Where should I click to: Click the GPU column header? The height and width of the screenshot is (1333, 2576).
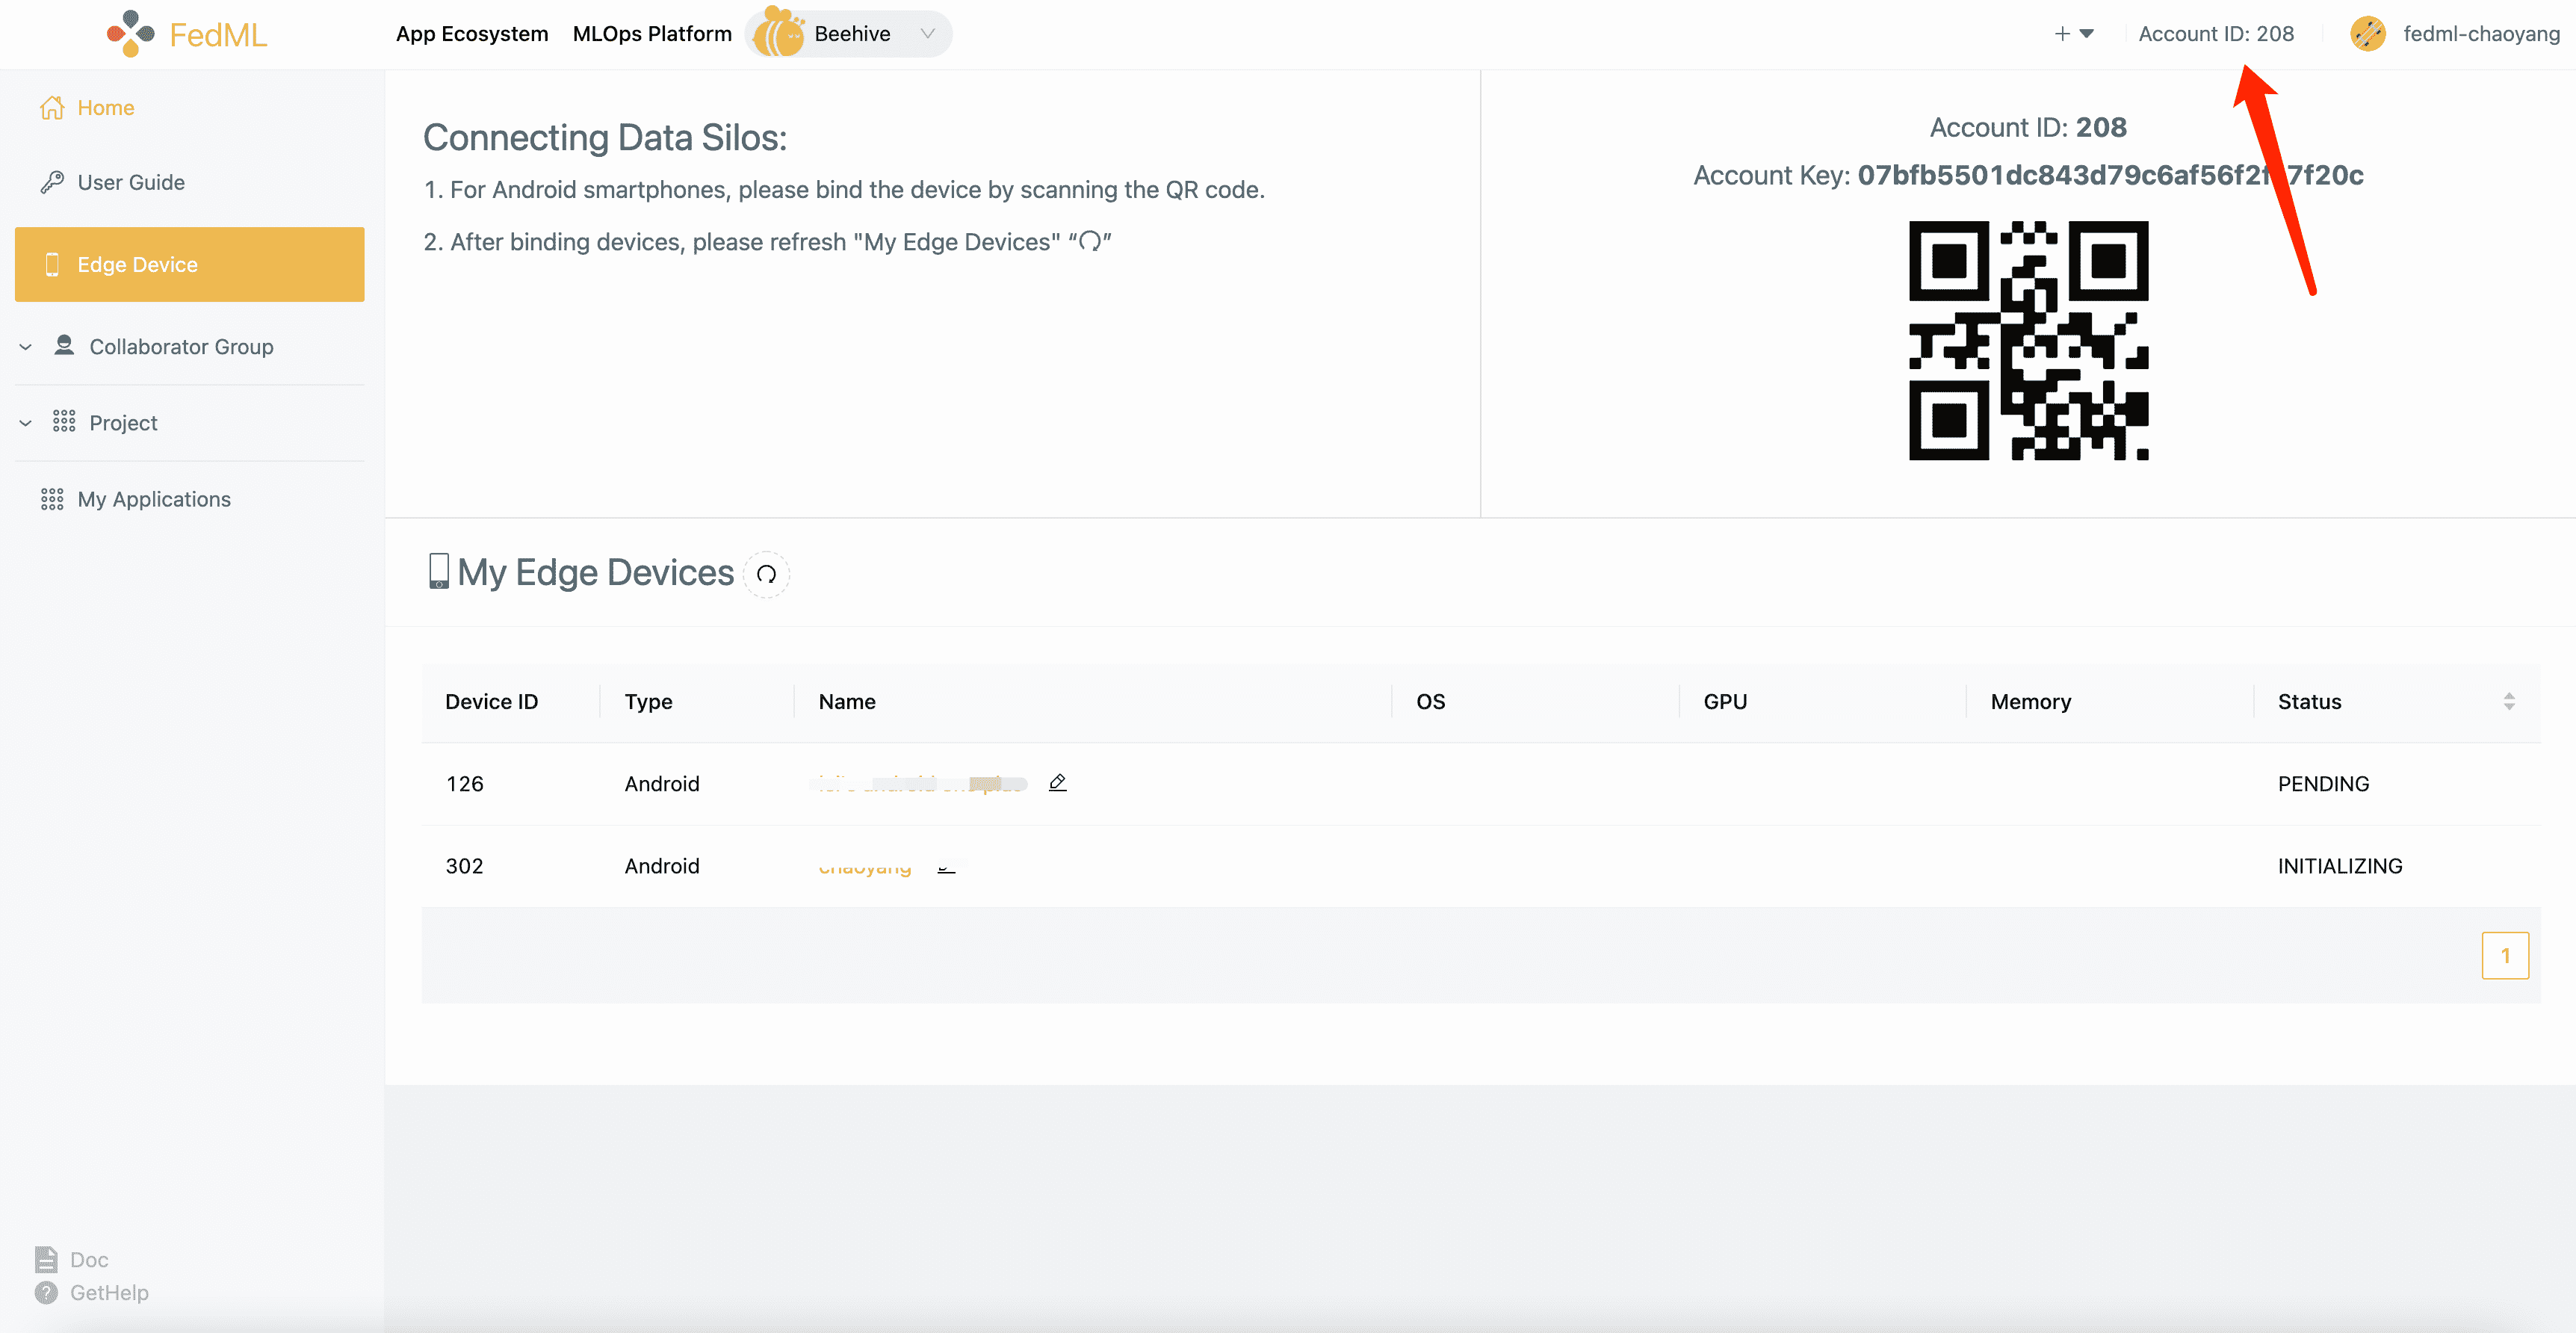click(1725, 702)
